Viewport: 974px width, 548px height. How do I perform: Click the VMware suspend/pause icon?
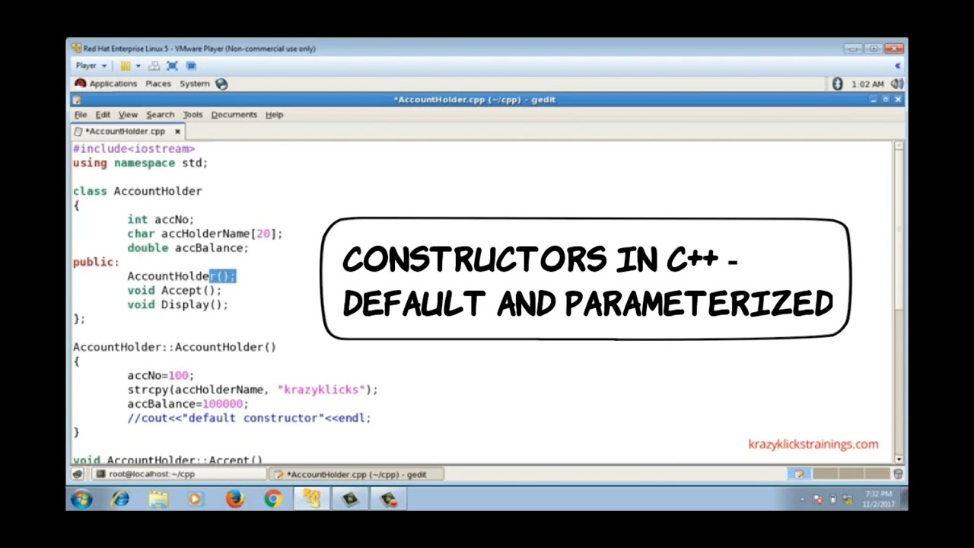(126, 66)
